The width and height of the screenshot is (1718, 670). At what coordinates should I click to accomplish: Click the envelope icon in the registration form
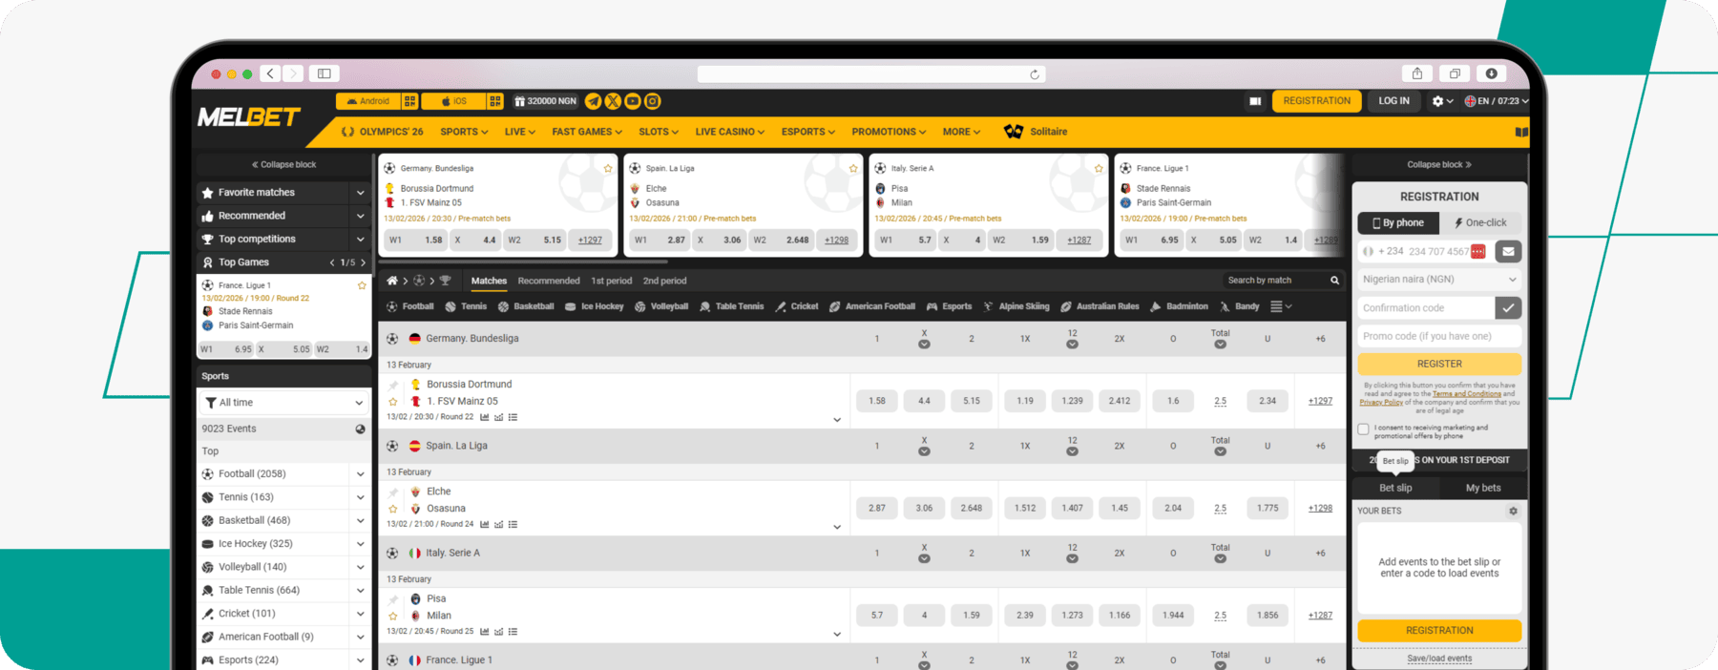coord(1508,252)
